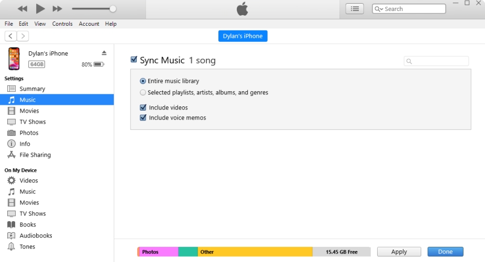Open the File menu
Viewport: 485px width, 262px height.
coord(9,24)
